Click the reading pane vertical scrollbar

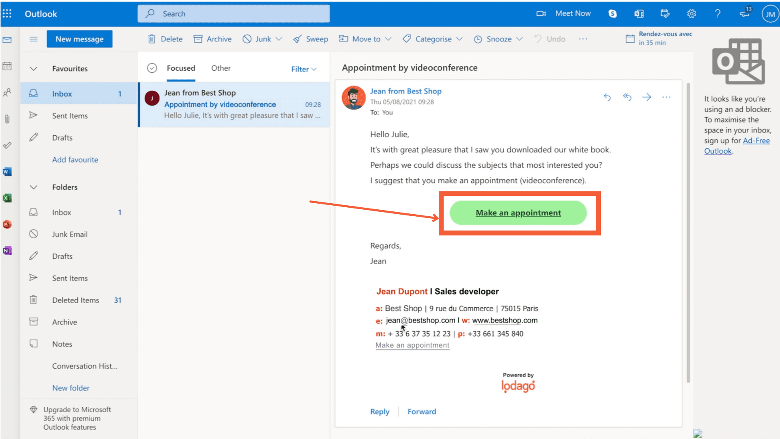point(688,233)
